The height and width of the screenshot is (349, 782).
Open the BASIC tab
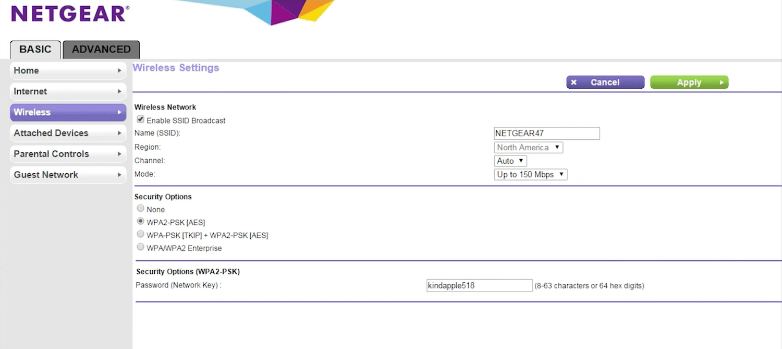click(35, 50)
